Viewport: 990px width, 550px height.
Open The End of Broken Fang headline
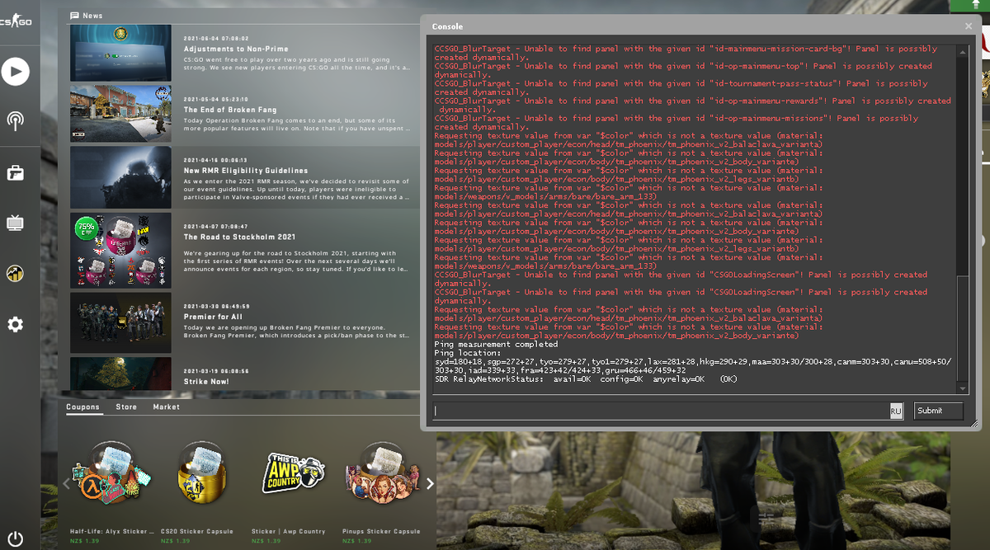click(230, 110)
